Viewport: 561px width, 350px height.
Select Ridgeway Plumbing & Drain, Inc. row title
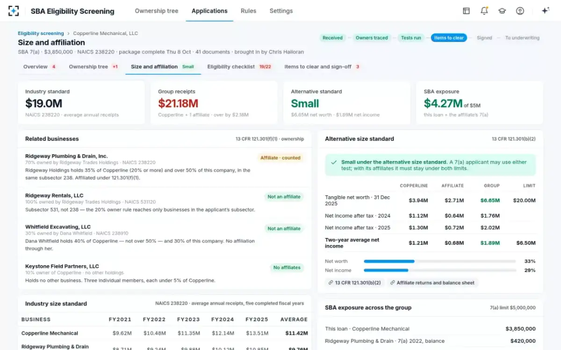coord(66,156)
